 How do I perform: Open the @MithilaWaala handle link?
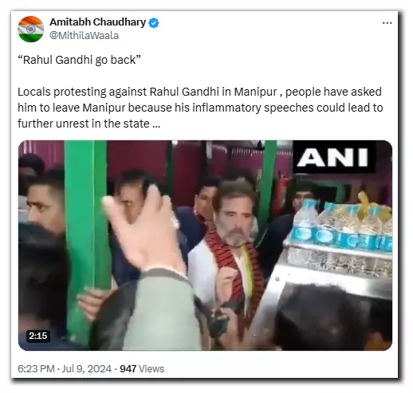coord(85,36)
